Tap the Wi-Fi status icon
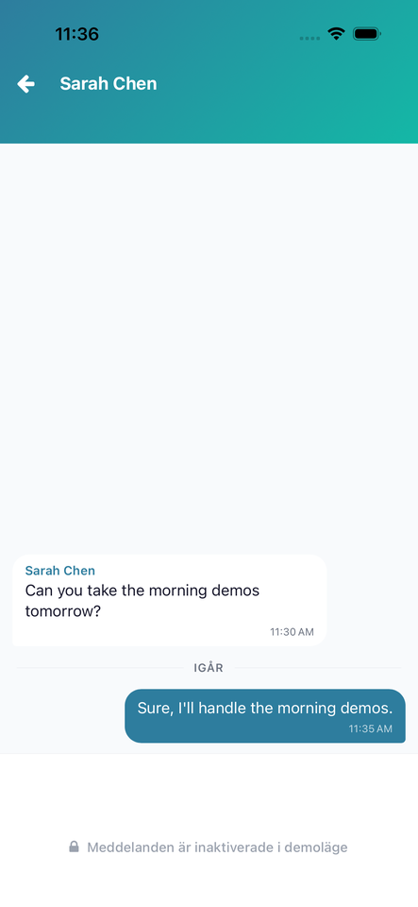This screenshot has height=907, width=418. pyautogui.click(x=336, y=34)
